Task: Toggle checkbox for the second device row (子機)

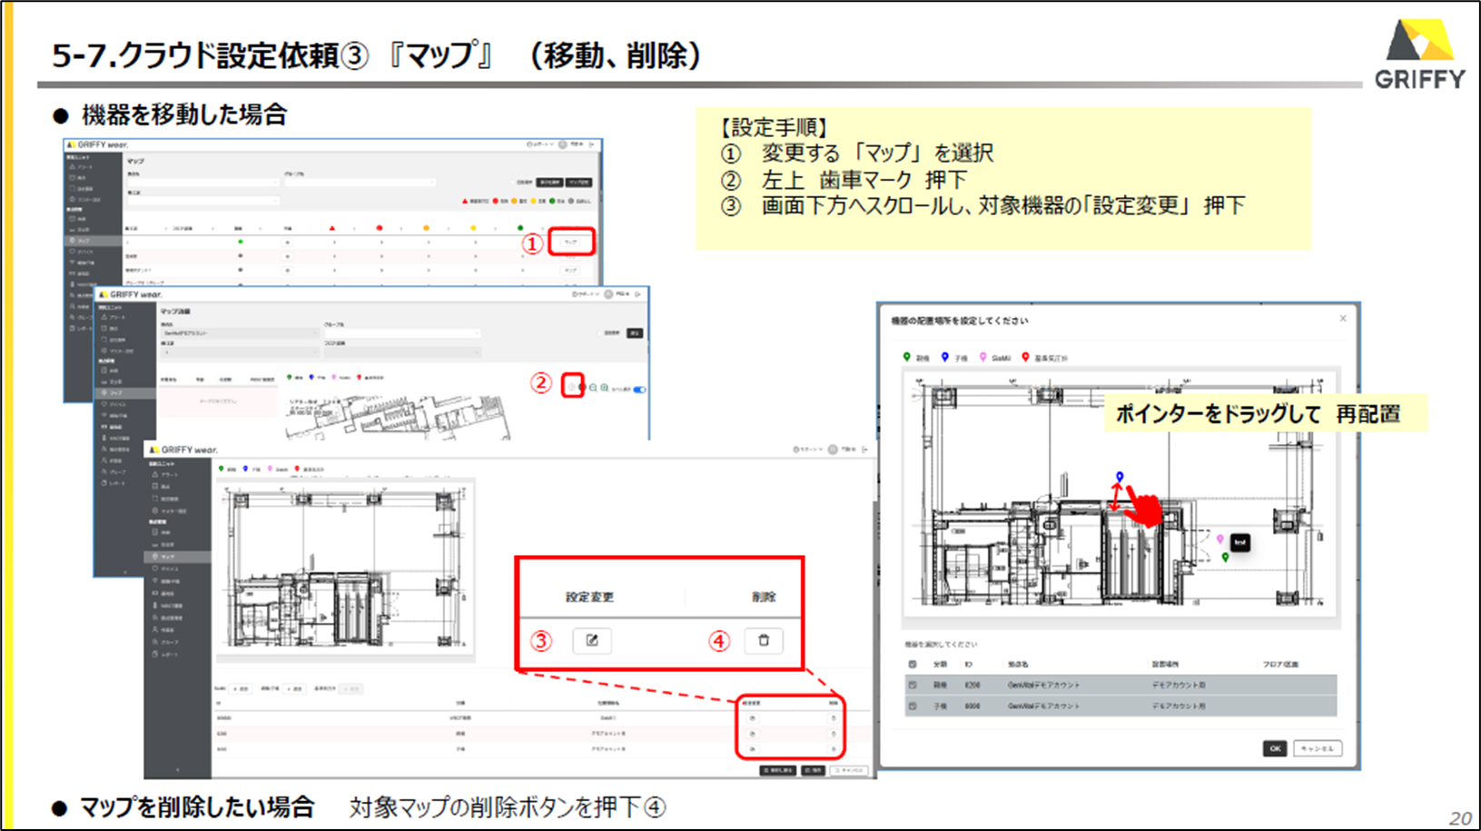Action: 913,706
